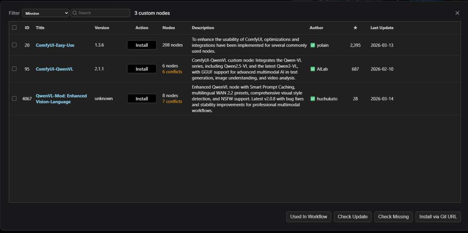
Task: Open the ComfyUI-QwenVL title link
Action: point(55,69)
